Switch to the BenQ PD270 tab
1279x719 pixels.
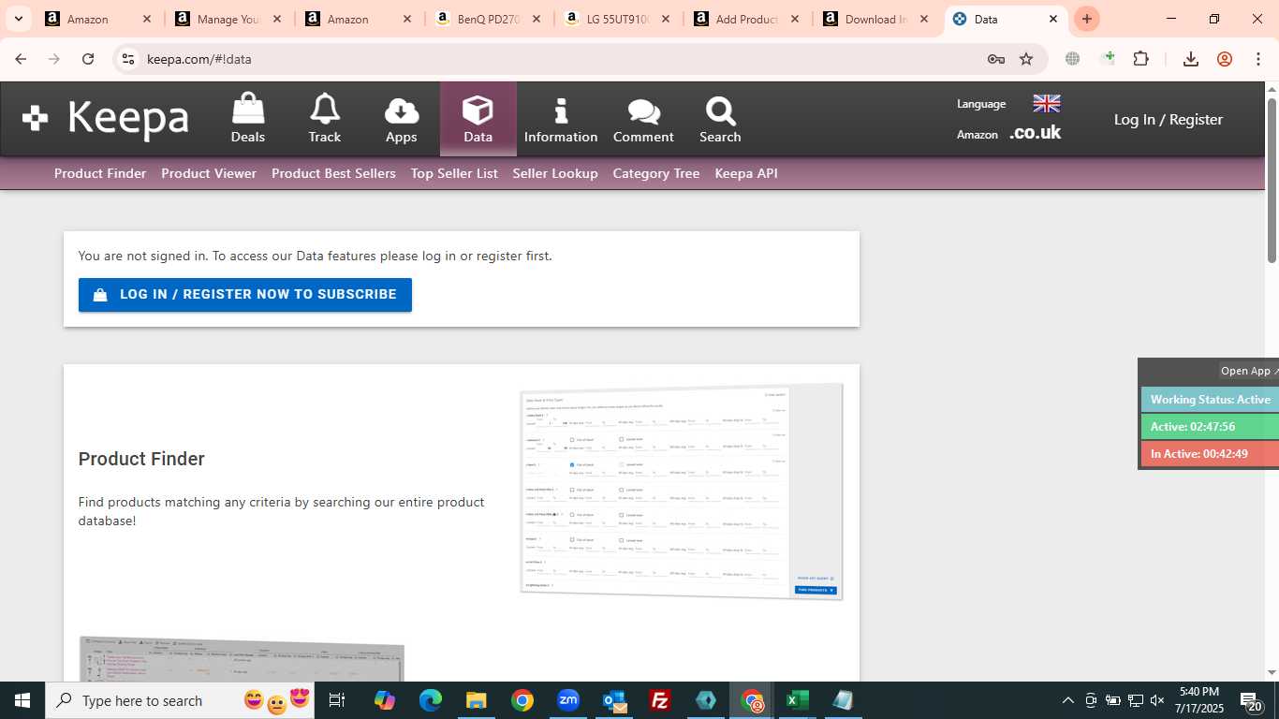(x=488, y=19)
